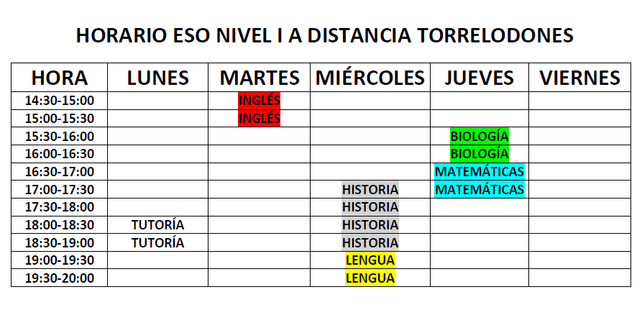Select the green BIOLOGÍA cell at 15:30-16:00
642x310 pixels.
(x=480, y=136)
